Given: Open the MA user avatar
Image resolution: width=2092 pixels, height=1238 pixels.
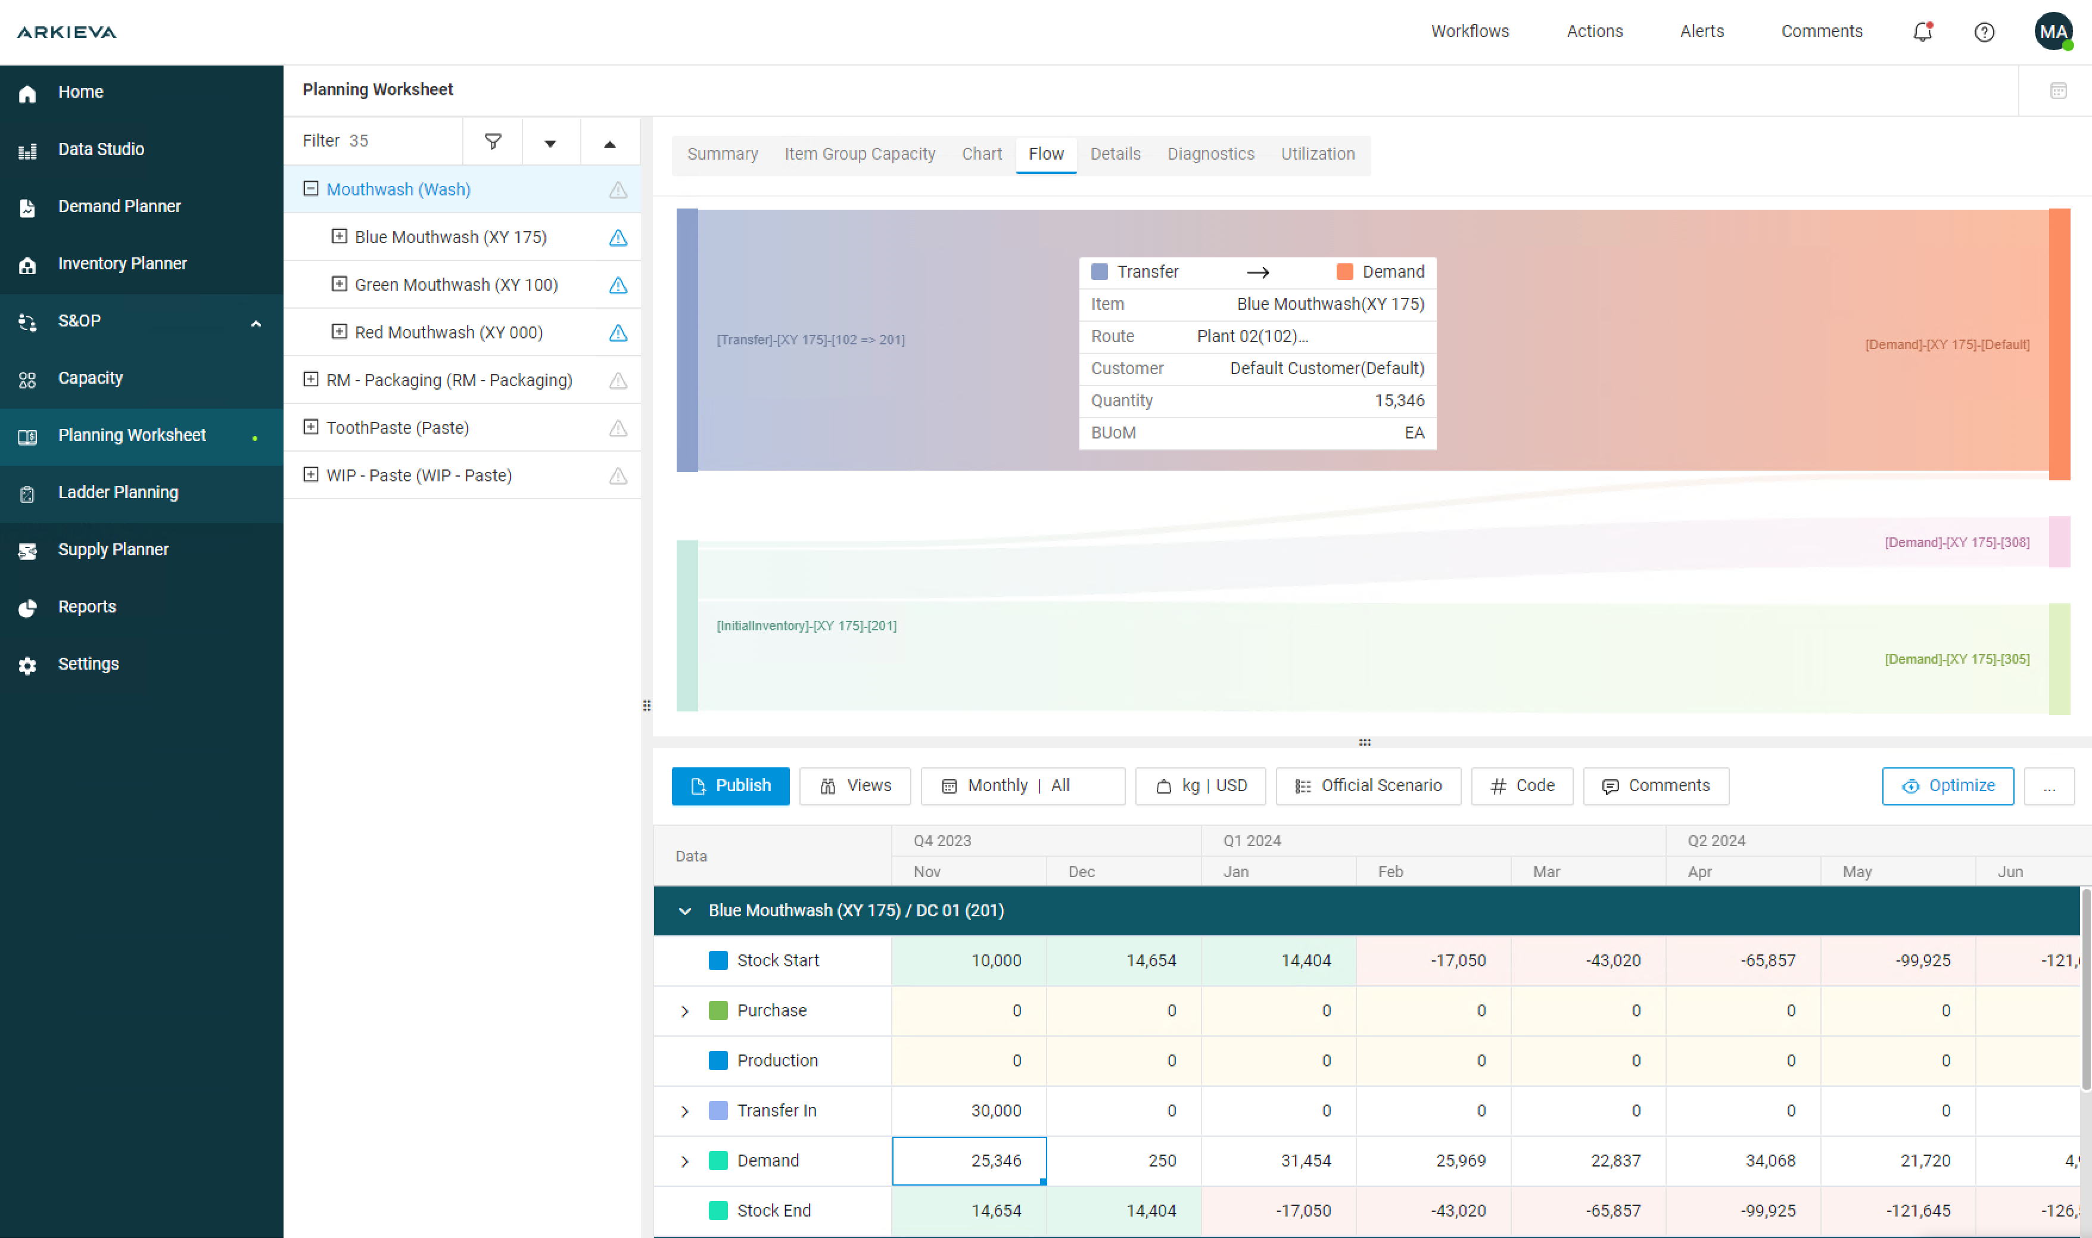Looking at the screenshot, I should (2052, 32).
